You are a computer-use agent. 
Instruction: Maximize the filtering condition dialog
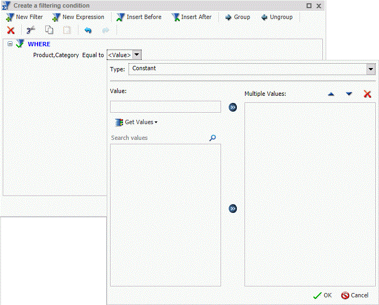(x=309, y=5)
